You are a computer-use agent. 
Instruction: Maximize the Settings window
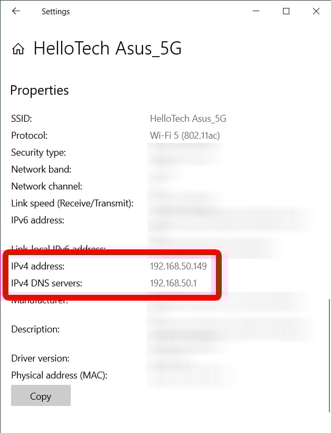point(286,11)
